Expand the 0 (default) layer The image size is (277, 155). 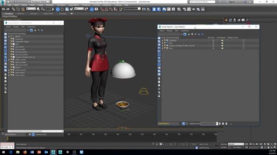[162, 40]
